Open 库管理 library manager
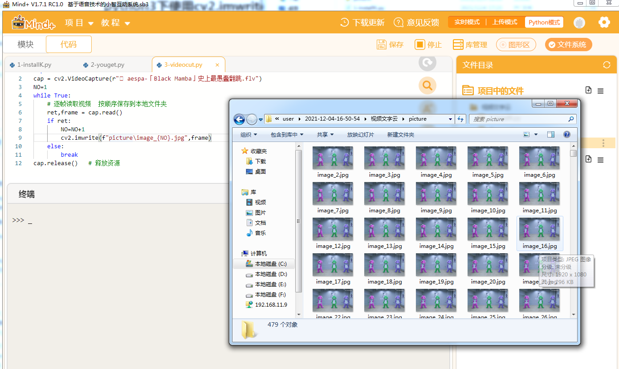 pos(470,45)
